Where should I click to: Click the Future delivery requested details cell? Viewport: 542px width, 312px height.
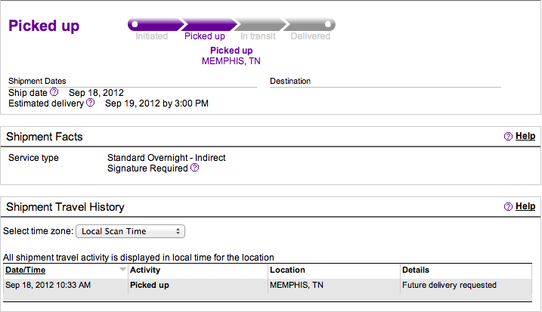point(449,285)
